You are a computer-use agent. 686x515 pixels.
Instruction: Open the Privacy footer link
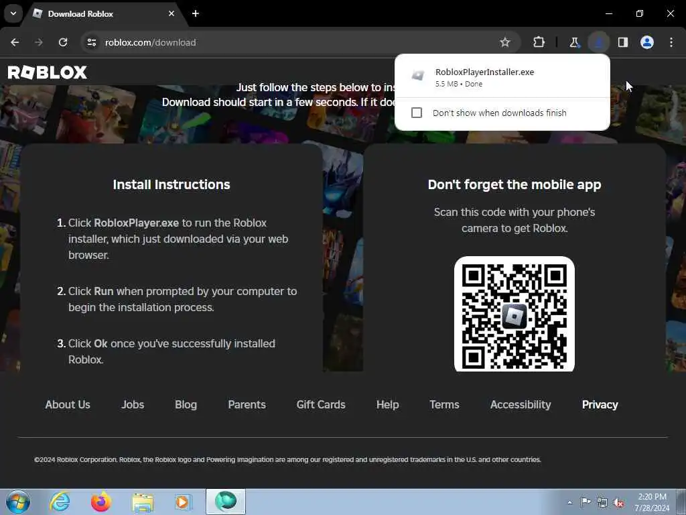pyautogui.click(x=600, y=404)
